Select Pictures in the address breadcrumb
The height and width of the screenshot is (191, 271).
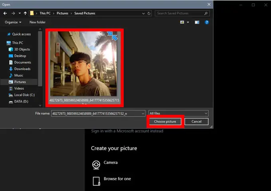click(62, 13)
